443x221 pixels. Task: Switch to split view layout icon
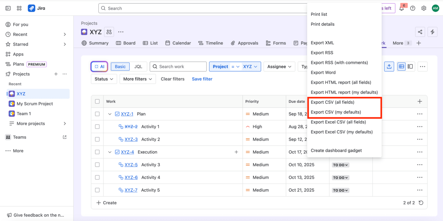tap(410, 67)
